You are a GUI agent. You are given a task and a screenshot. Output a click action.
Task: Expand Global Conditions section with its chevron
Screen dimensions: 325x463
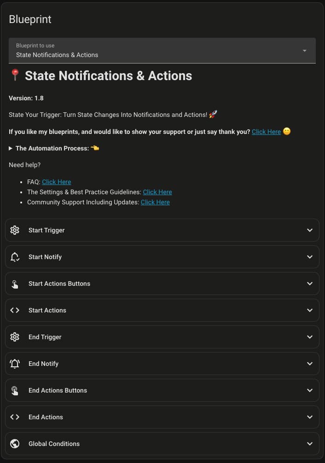click(x=310, y=444)
